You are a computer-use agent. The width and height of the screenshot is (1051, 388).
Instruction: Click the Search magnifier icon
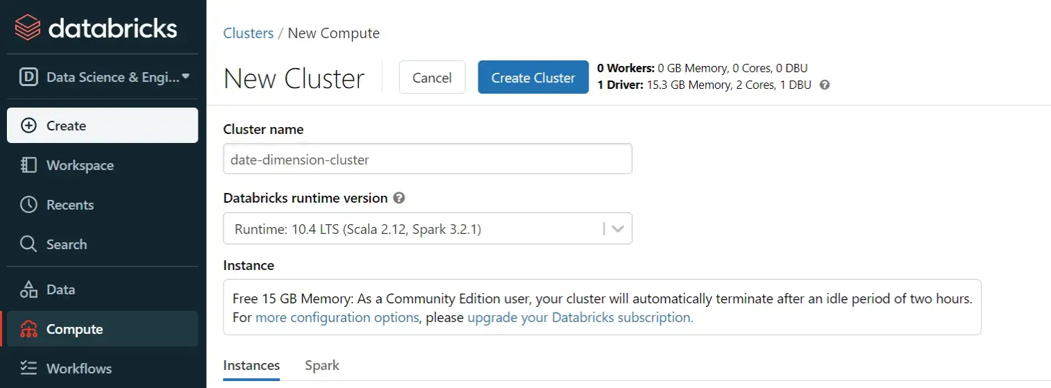[x=28, y=244]
